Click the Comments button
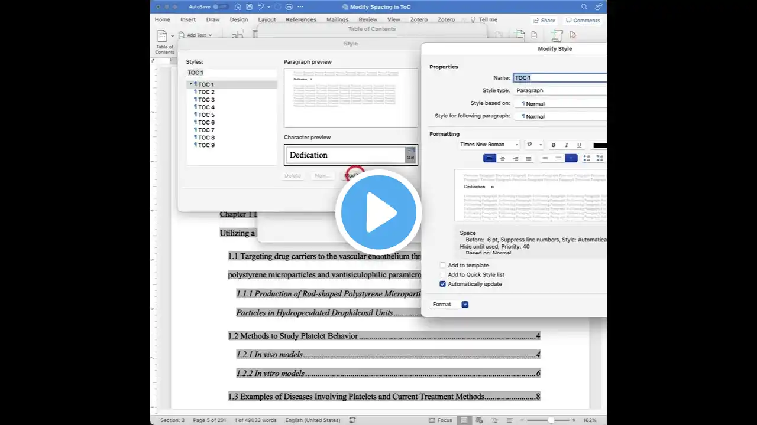Image resolution: width=757 pixels, height=425 pixels. click(583, 20)
